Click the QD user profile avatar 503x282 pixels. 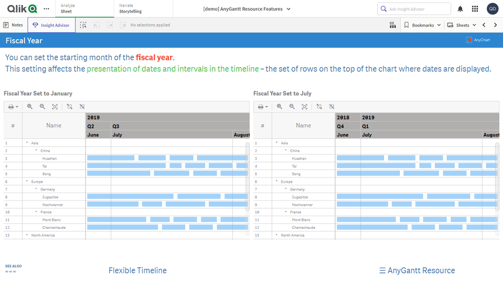492,9
